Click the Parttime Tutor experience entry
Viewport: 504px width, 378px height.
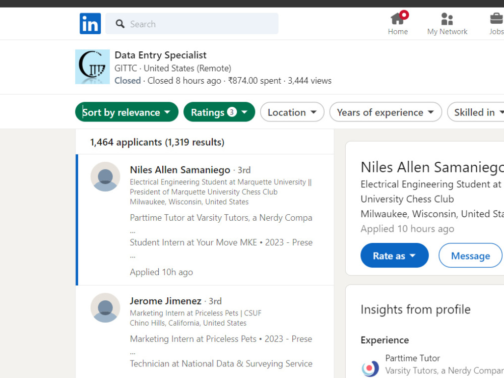412,358
